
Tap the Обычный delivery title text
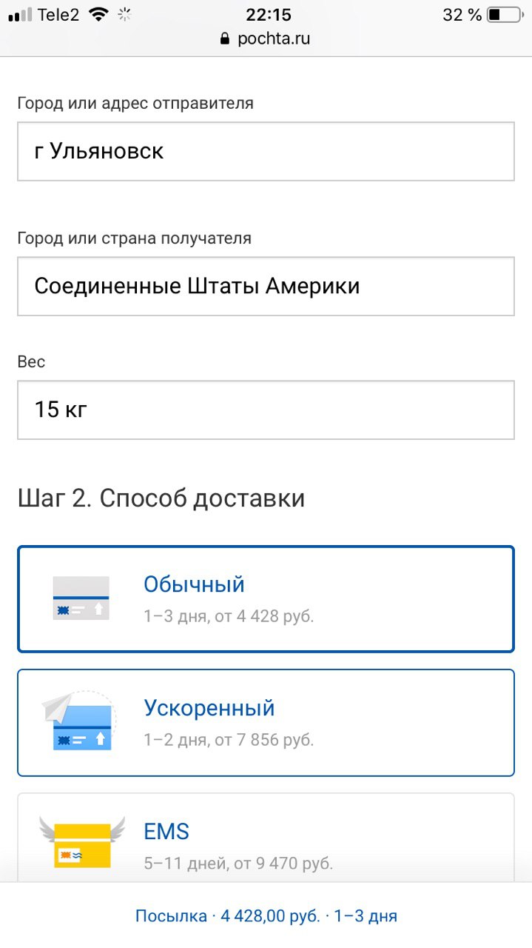click(194, 584)
